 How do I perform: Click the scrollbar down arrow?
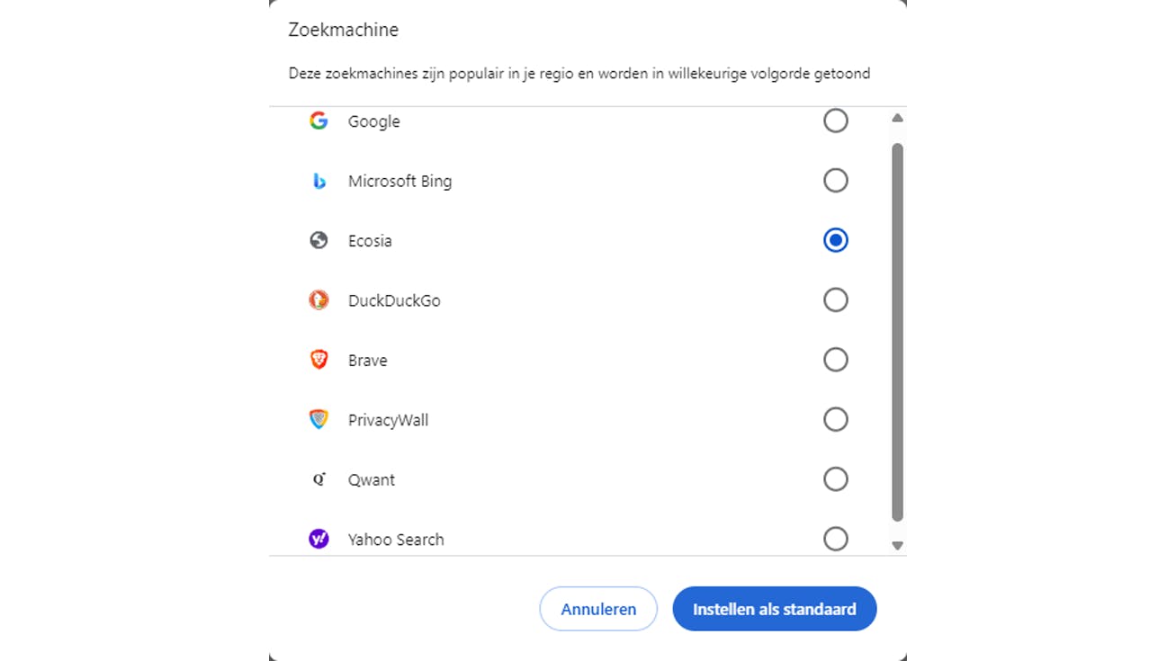click(x=897, y=545)
